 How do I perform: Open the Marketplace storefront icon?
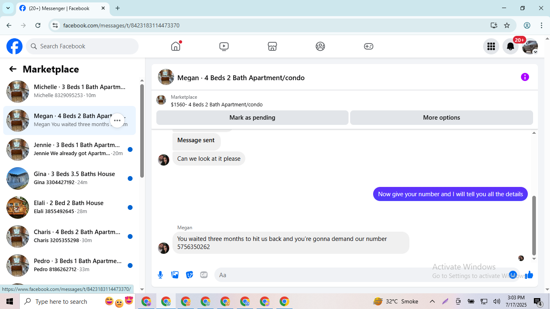tap(272, 46)
